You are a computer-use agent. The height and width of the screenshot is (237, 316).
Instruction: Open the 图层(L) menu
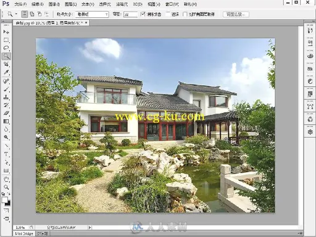click(x=70, y=4)
